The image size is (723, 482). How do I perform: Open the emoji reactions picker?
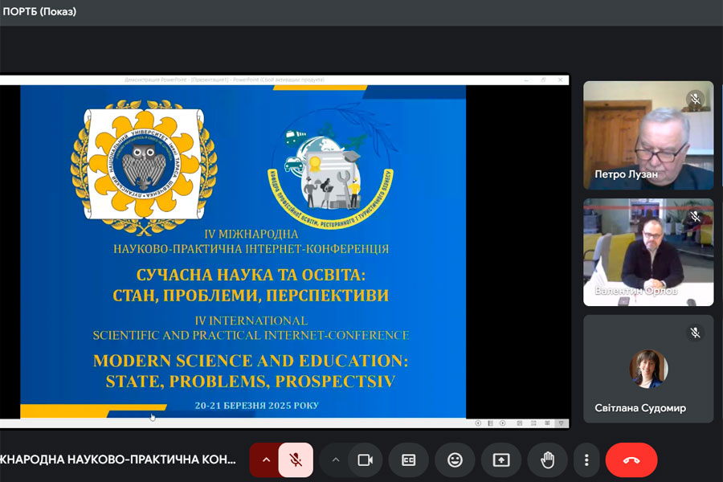(455, 460)
